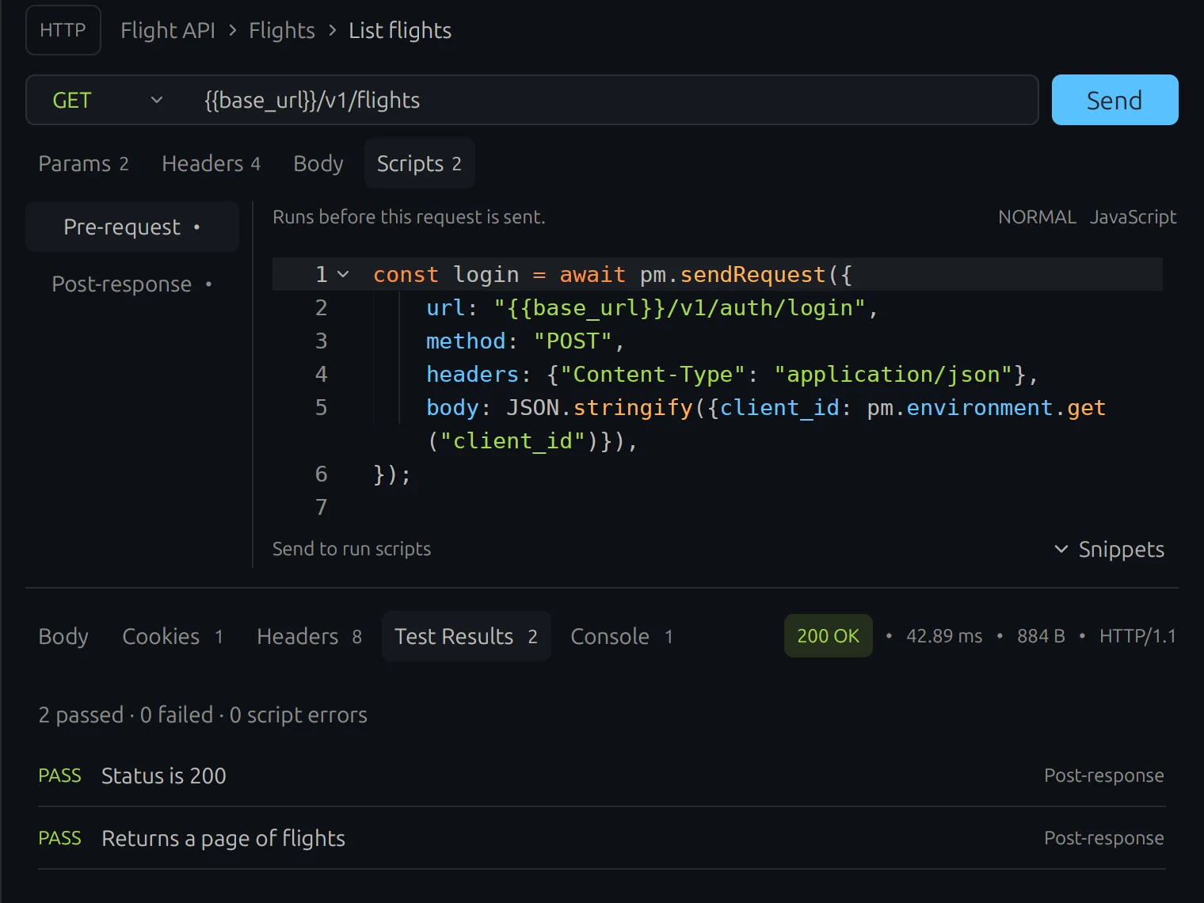
Task: Click the 'Send to run scripts' hint
Action: [352, 549]
